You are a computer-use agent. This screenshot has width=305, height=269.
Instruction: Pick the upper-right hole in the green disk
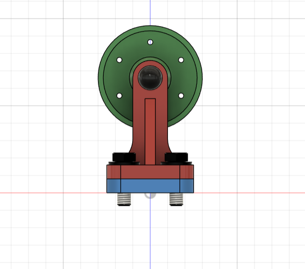(181, 60)
